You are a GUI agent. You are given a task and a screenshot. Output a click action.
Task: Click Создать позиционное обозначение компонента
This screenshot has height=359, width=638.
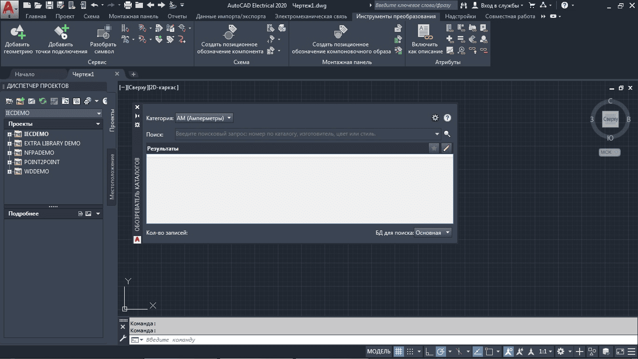pyautogui.click(x=230, y=39)
